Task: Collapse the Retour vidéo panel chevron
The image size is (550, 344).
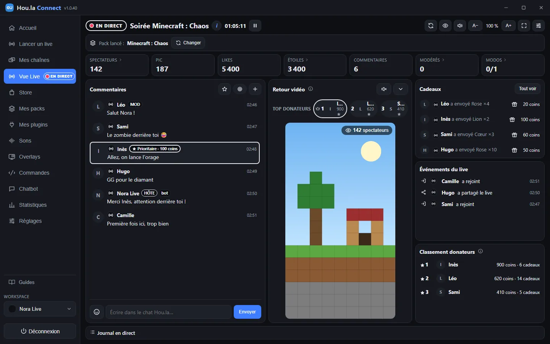Action: pos(401,89)
